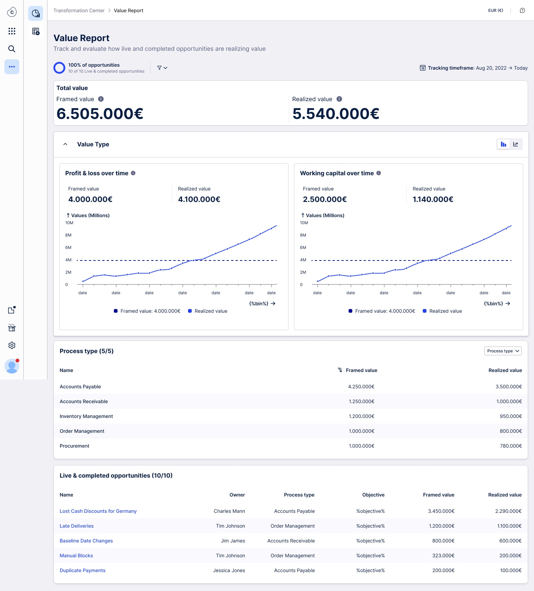Click the Value Report breadcrumb
Image resolution: width=534 pixels, height=591 pixels.
[x=129, y=10]
